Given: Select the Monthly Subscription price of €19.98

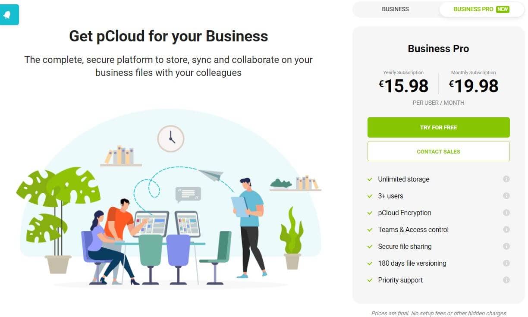Looking at the screenshot, I should [x=474, y=85].
